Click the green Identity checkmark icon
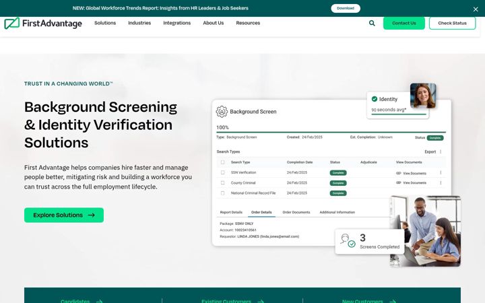Viewport: 485px width, 303px height. point(375,99)
